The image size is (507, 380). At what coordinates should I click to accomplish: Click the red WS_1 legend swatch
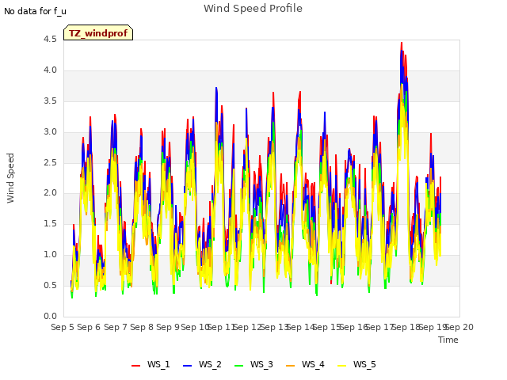(x=135, y=365)
